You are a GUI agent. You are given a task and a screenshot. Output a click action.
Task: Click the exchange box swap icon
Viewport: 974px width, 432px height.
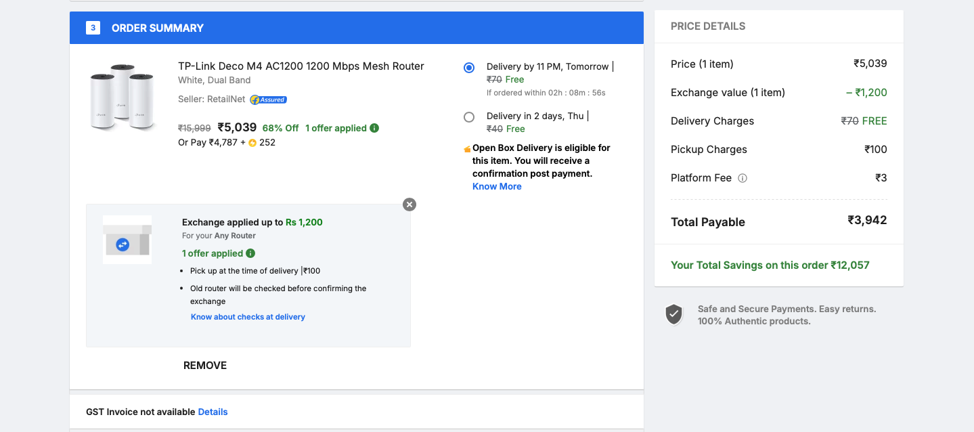coord(123,245)
